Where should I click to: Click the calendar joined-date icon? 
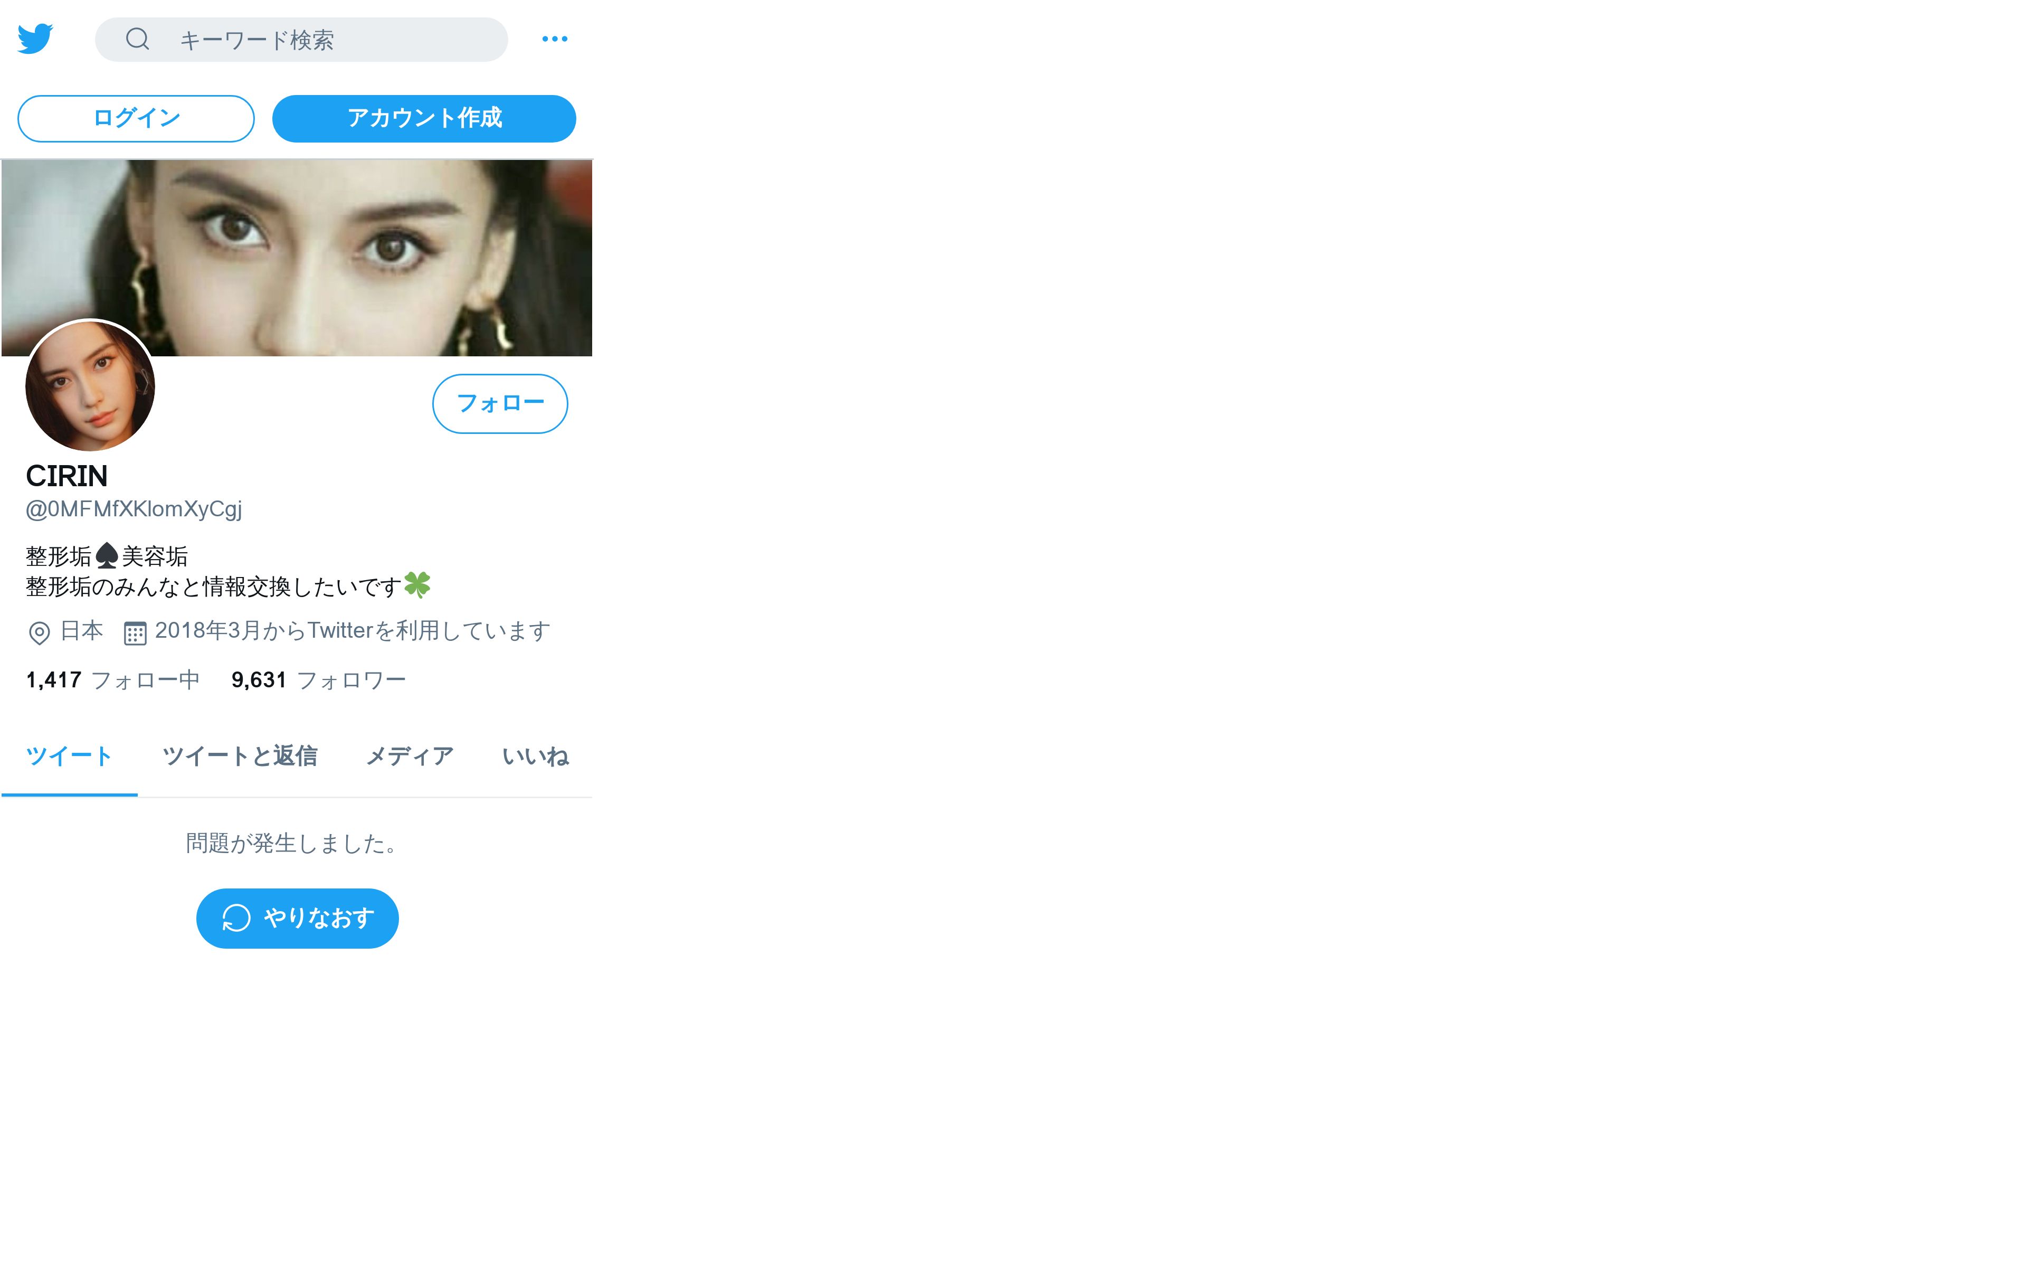[x=135, y=632]
